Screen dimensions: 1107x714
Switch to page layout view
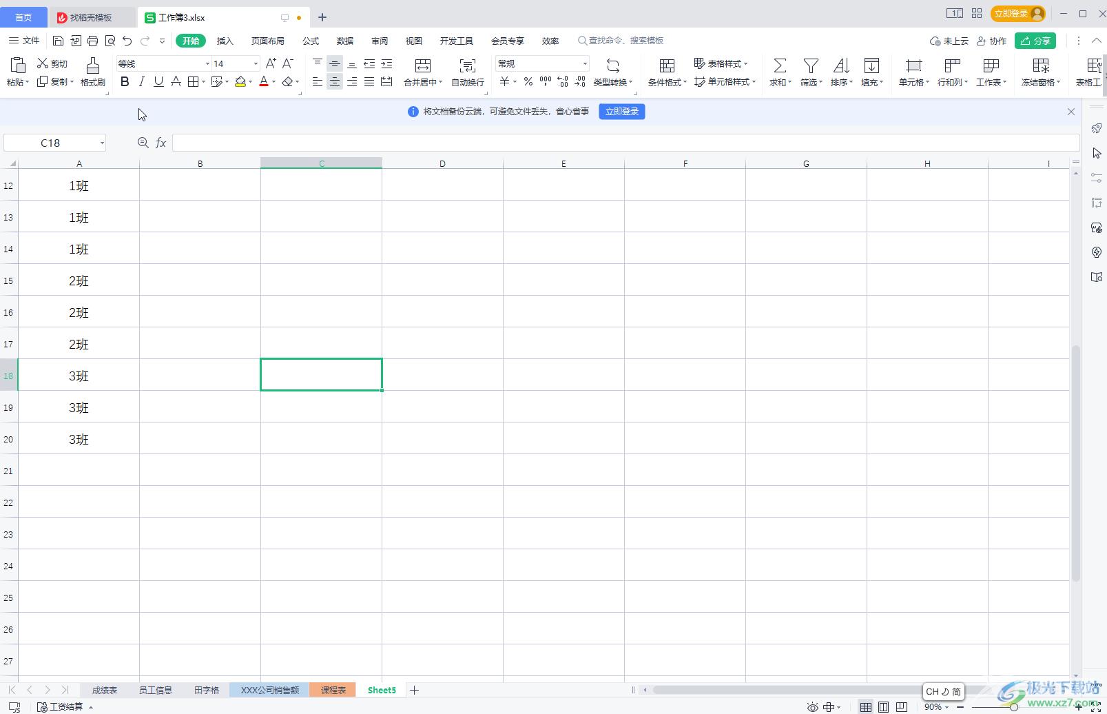point(883,707)
